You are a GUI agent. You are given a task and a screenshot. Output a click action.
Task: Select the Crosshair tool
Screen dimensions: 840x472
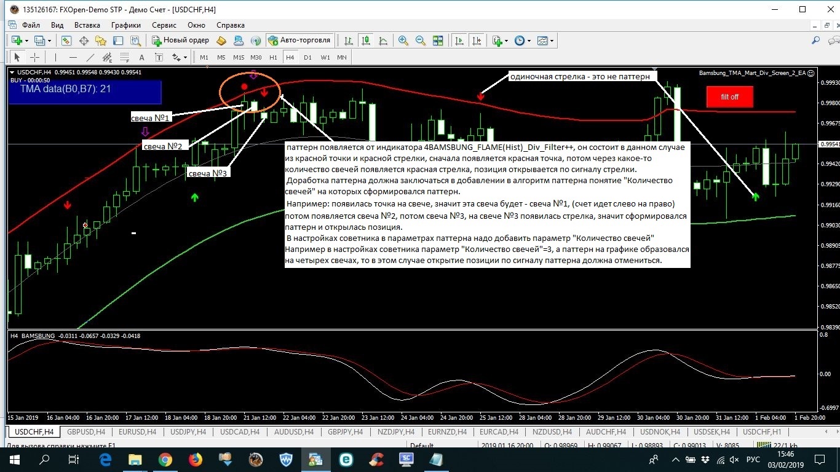[35, 57]
